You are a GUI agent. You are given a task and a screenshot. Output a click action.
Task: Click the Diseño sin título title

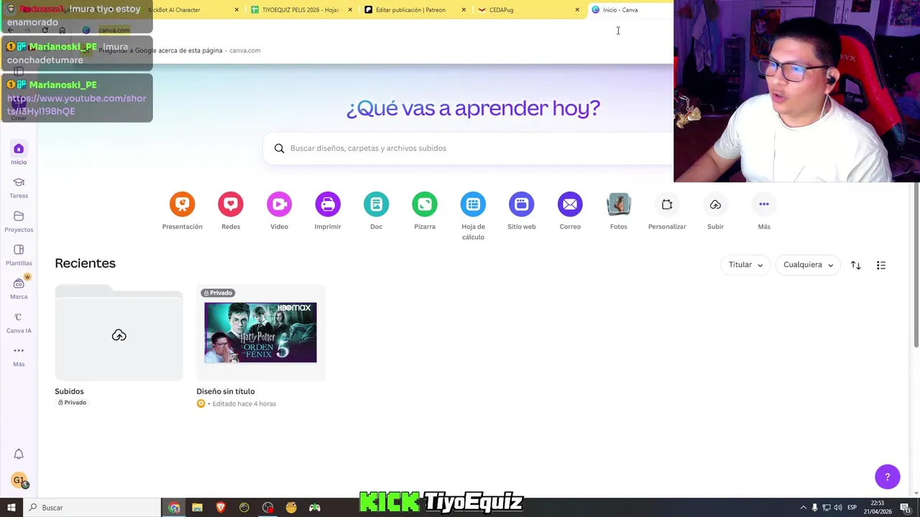[x=226, y=391]
